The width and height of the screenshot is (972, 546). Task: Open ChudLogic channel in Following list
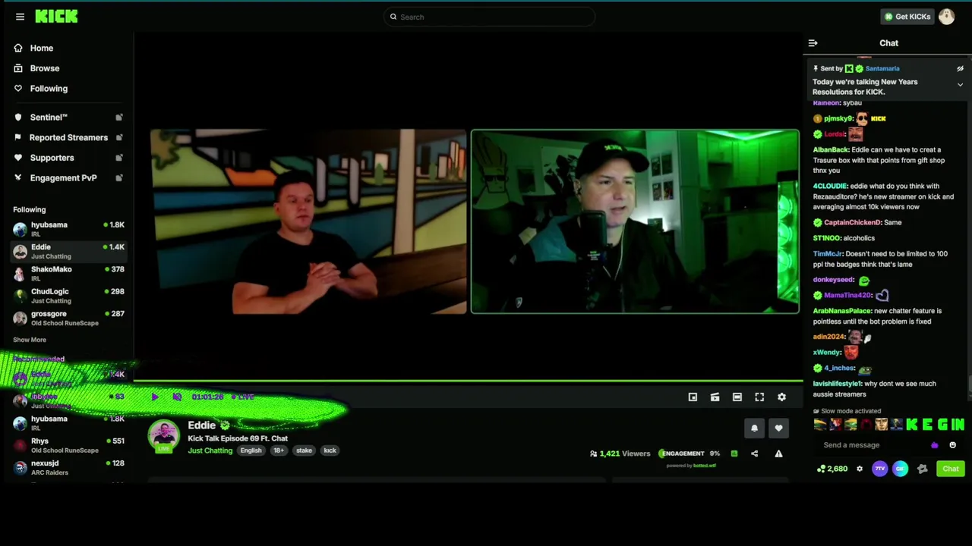click(x=68, y=296)
